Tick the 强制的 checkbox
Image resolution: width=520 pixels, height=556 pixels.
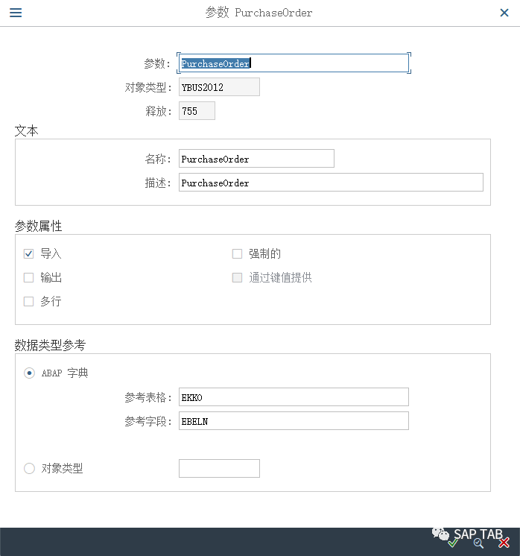pos(237,254)
